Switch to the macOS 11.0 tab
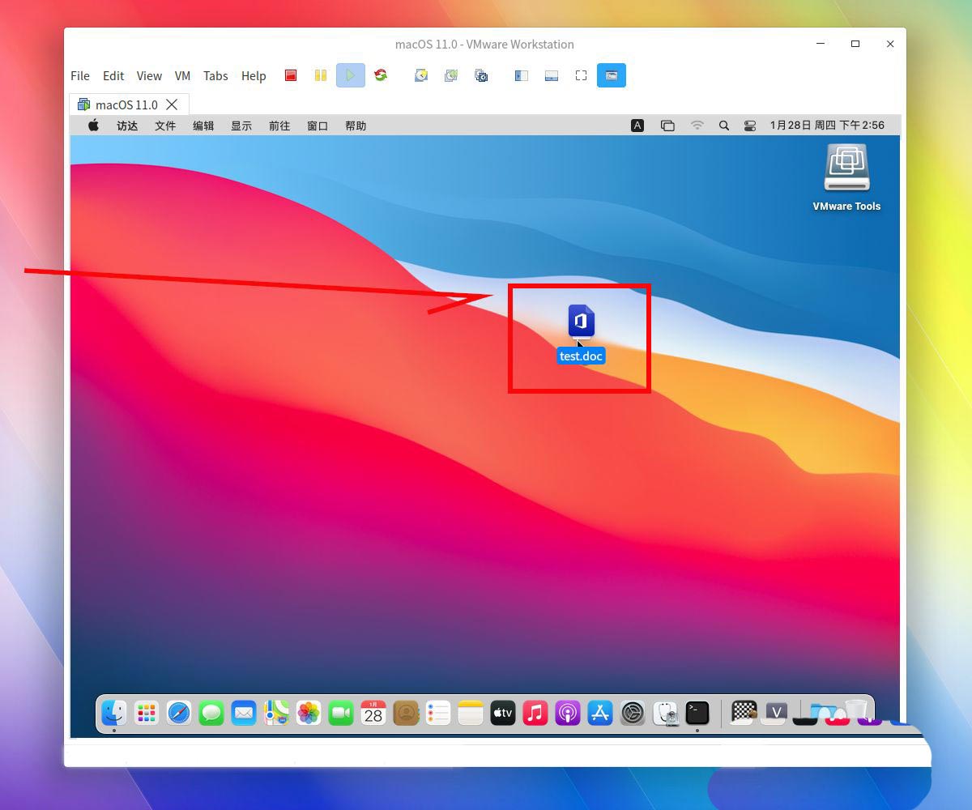This screenshot has width=972, height=810. [126, 104]
